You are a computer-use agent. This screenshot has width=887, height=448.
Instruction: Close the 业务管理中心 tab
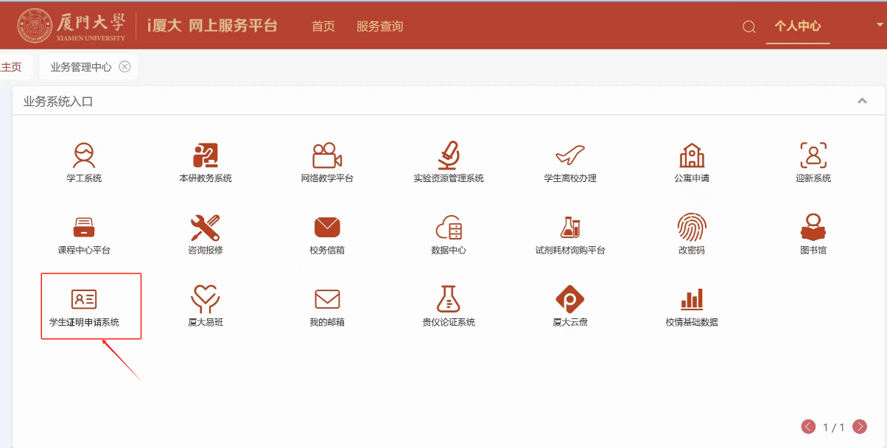tap(125, 67)
